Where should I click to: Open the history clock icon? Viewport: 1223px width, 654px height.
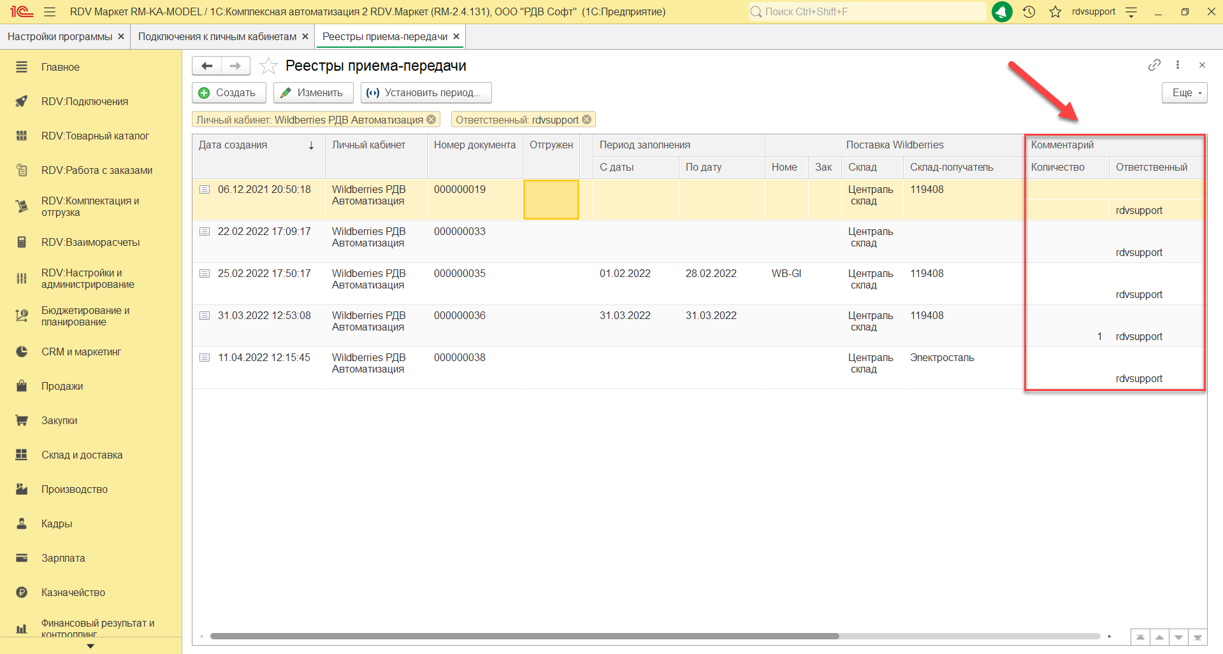pyautogui.click(x=1029, y=12)
